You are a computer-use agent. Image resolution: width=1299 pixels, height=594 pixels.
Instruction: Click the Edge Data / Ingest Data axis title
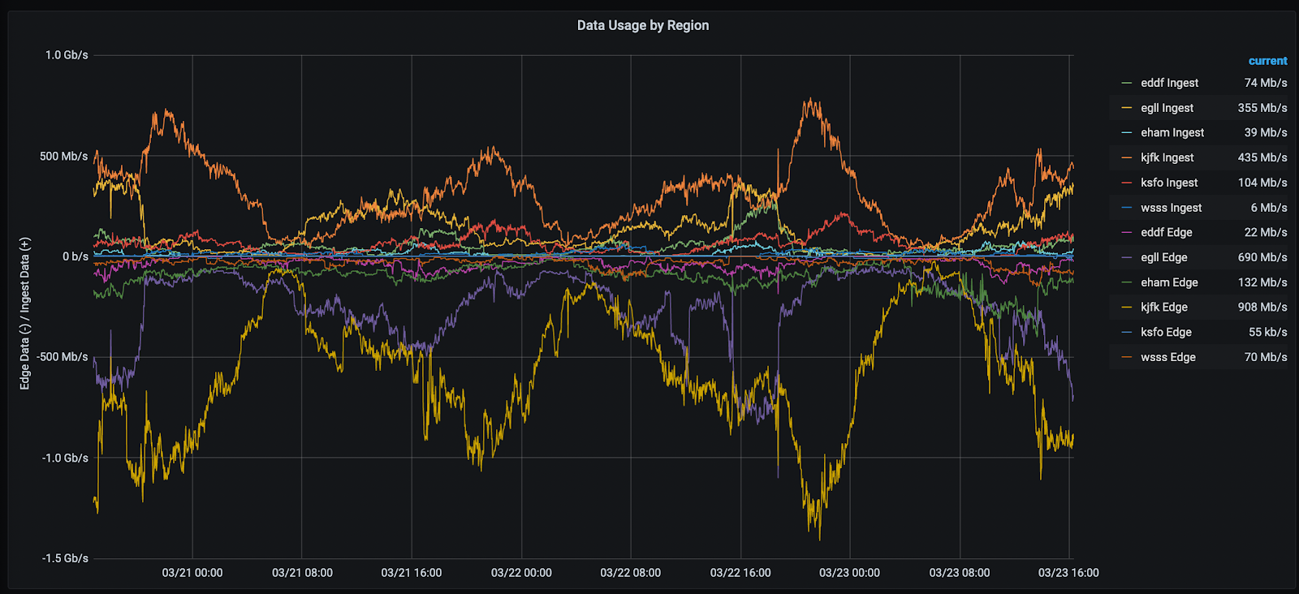pos(24,313)
